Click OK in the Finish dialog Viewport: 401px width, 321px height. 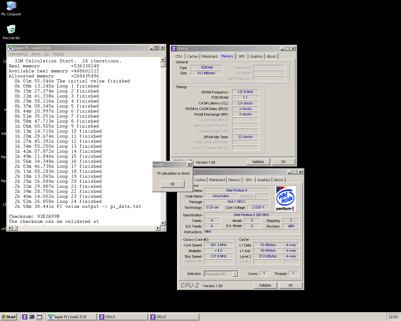(x=173, y=184)
